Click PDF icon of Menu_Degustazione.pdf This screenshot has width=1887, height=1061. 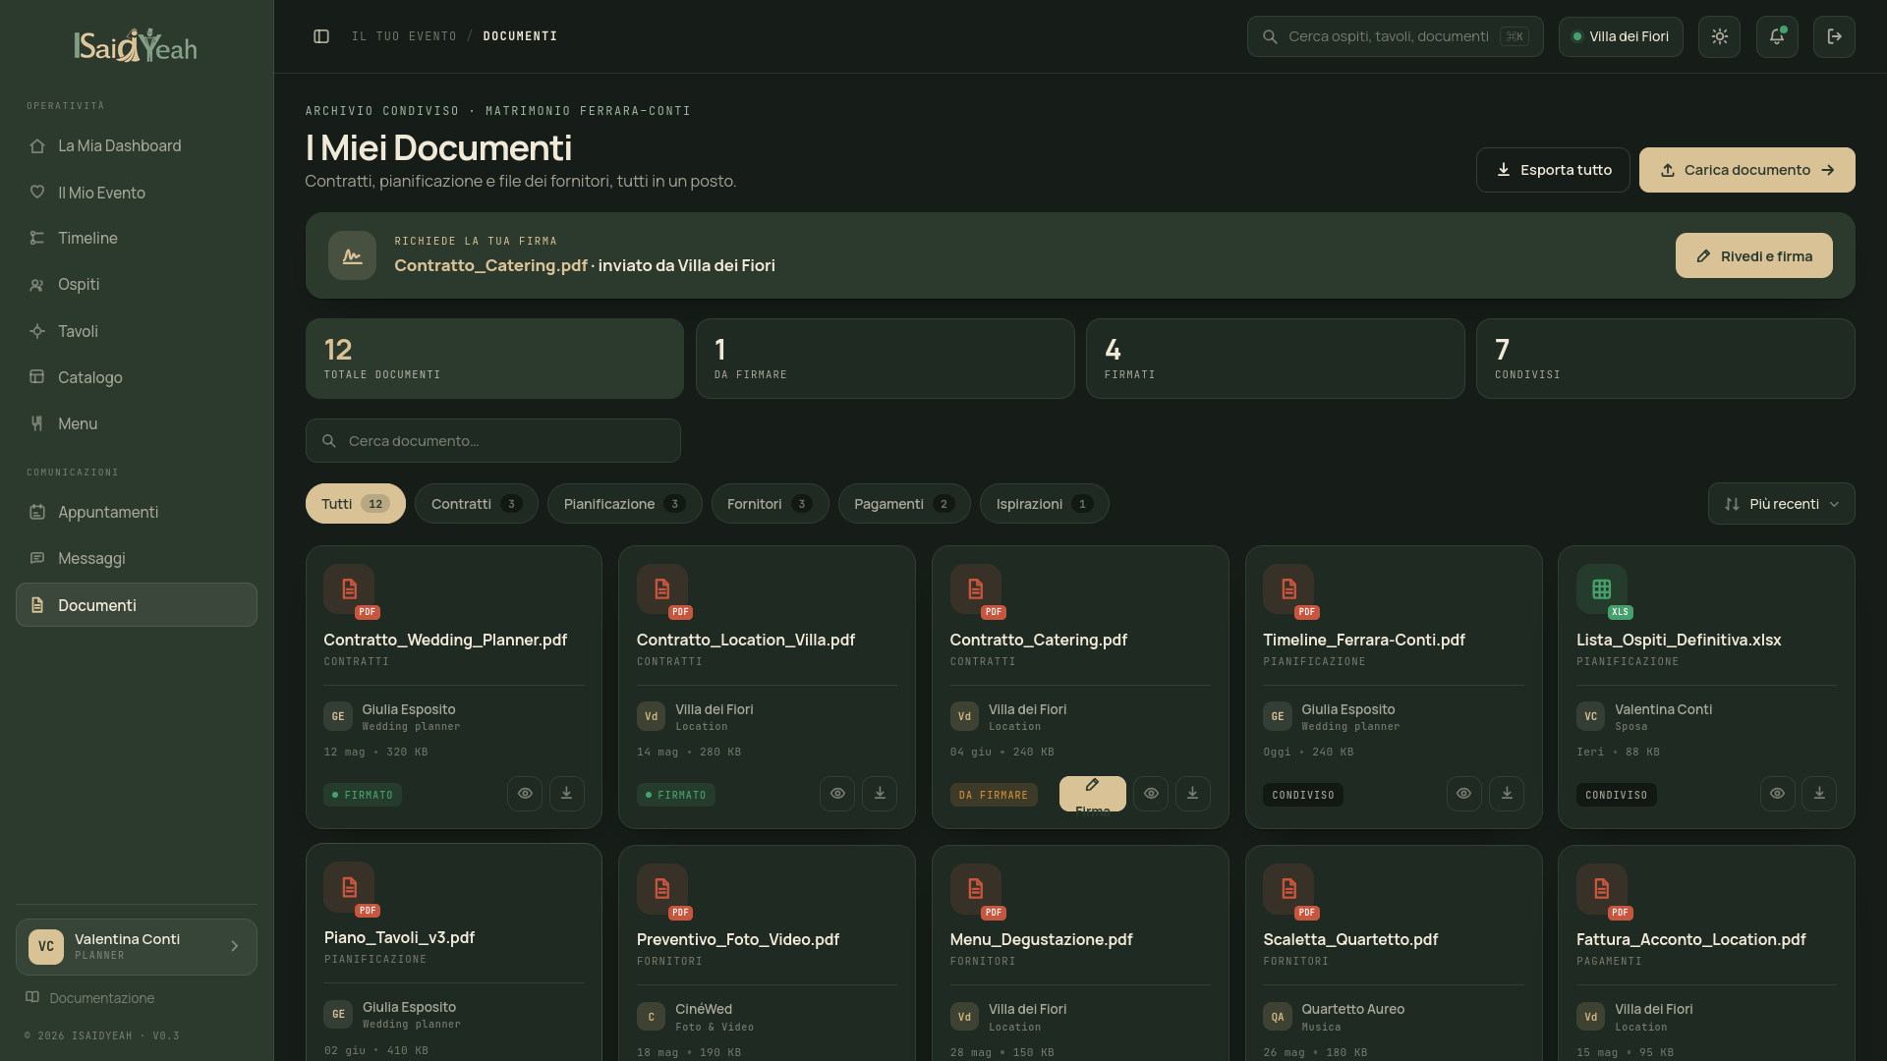976,889
